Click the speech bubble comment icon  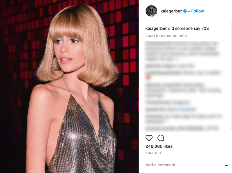[161, 138]
